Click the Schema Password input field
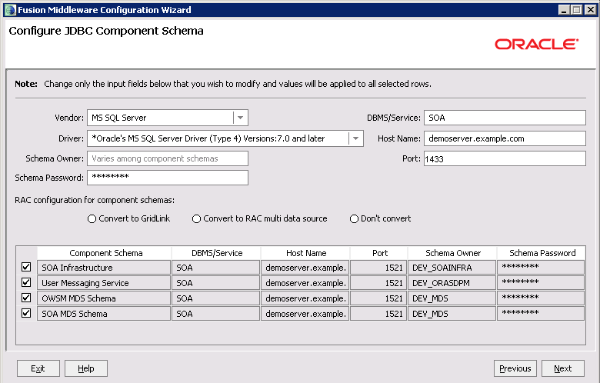 coord(168,178)
